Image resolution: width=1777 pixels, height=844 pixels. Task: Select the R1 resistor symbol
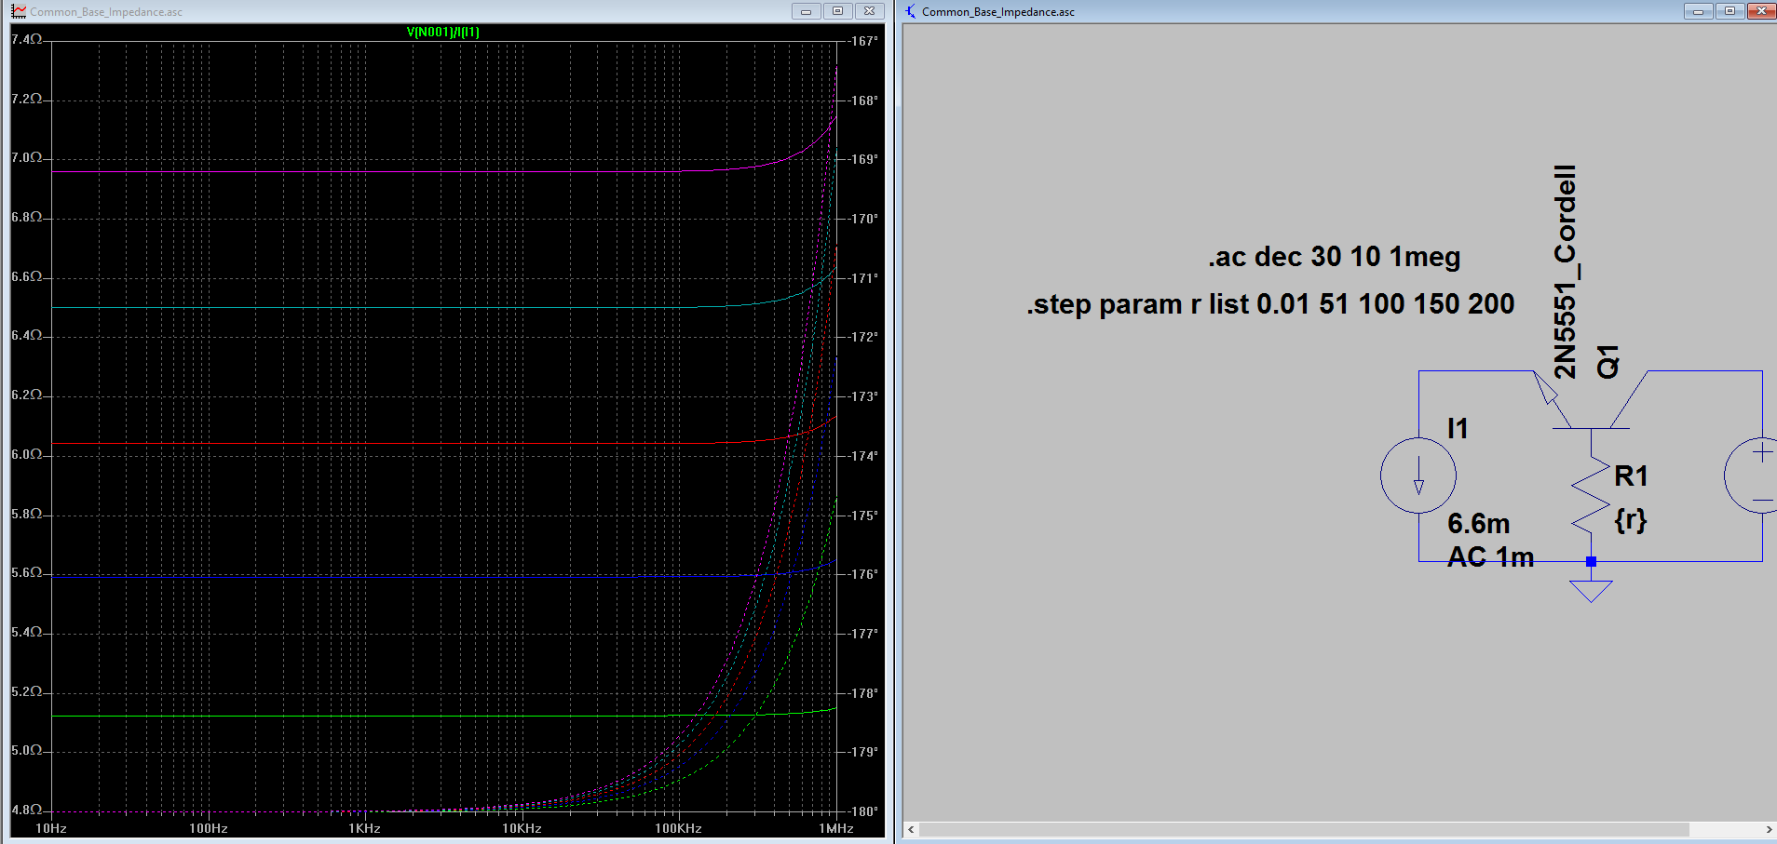point(1591,493)
